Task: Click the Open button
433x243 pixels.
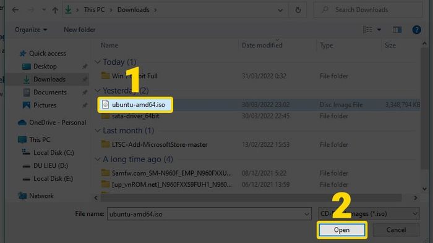Action: pyautogui.click(x=342, y=230)
